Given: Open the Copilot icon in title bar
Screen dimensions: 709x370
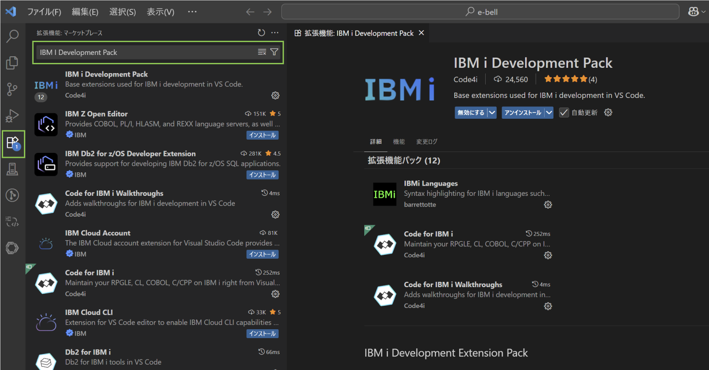Looking at the screenshot, I should (x=693, y=12).
